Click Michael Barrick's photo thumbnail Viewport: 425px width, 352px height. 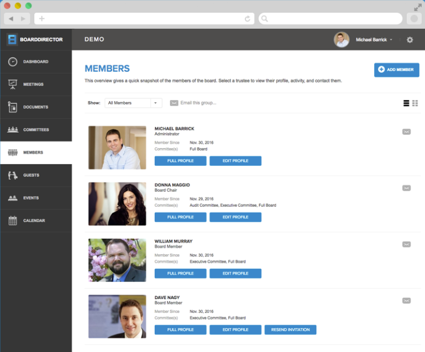(x=117, y=148)
